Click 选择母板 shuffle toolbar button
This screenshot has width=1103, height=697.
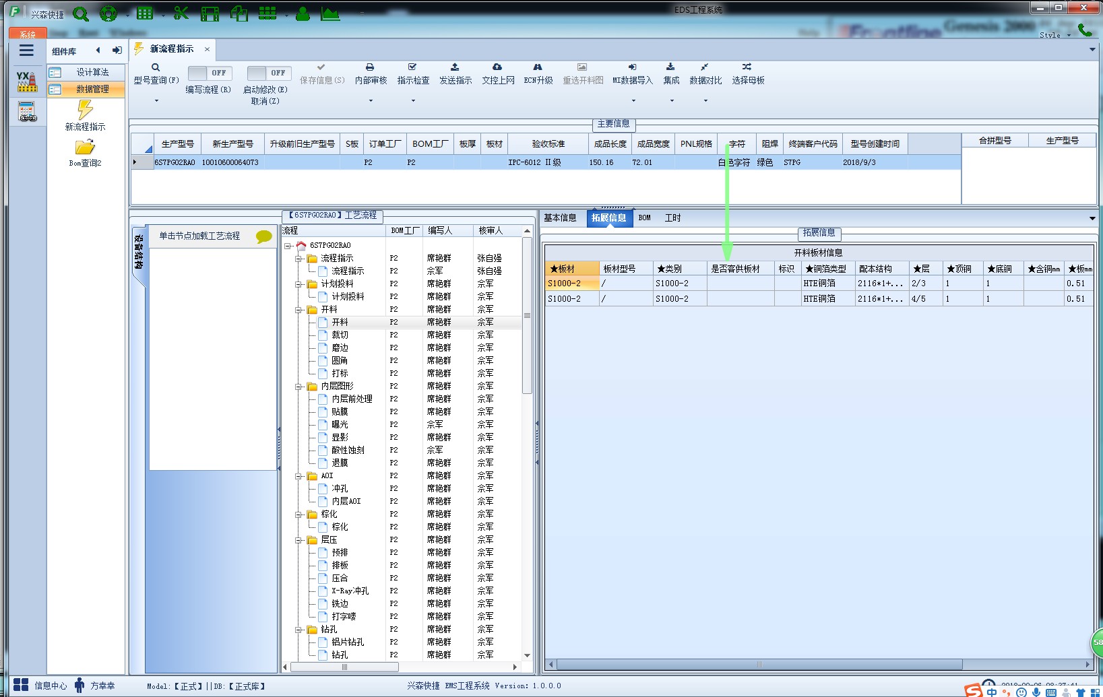coord(748,73)
